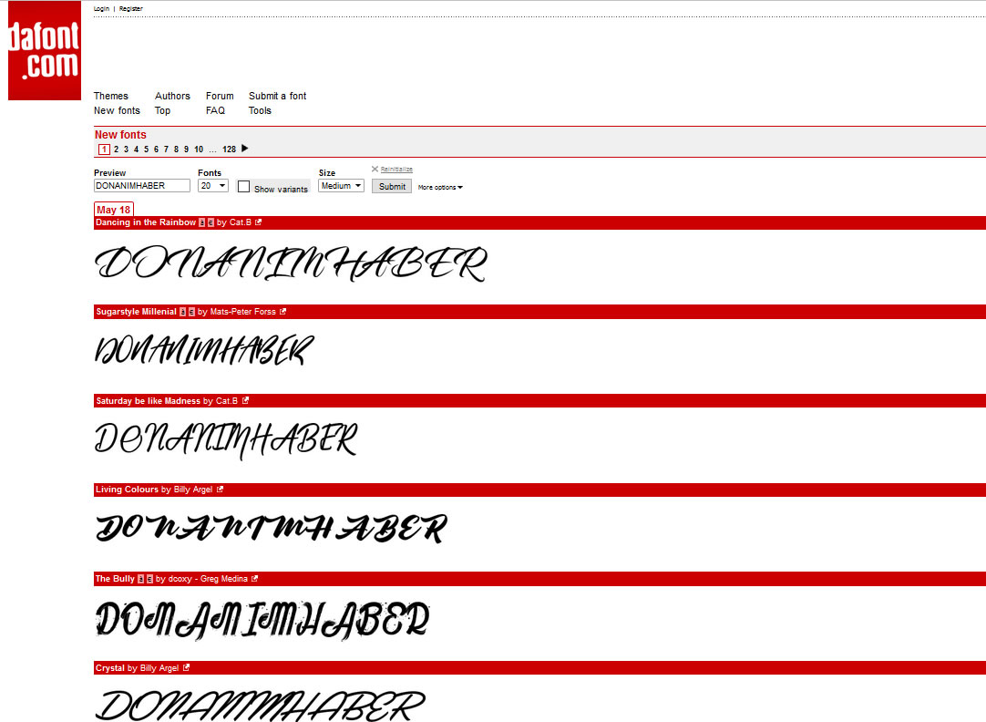Image resolution: width=986 pixels, height=722 pixels.
Task: Click the Preview text input field
Action: [x=142, y=186]
